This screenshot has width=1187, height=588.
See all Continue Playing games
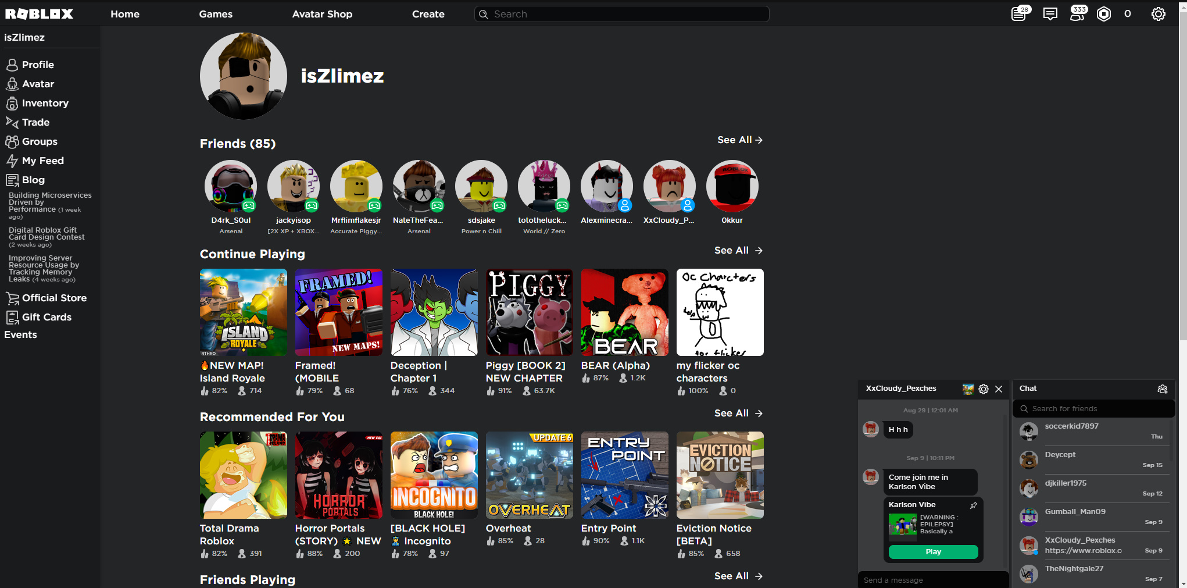[x=738, y=250]
